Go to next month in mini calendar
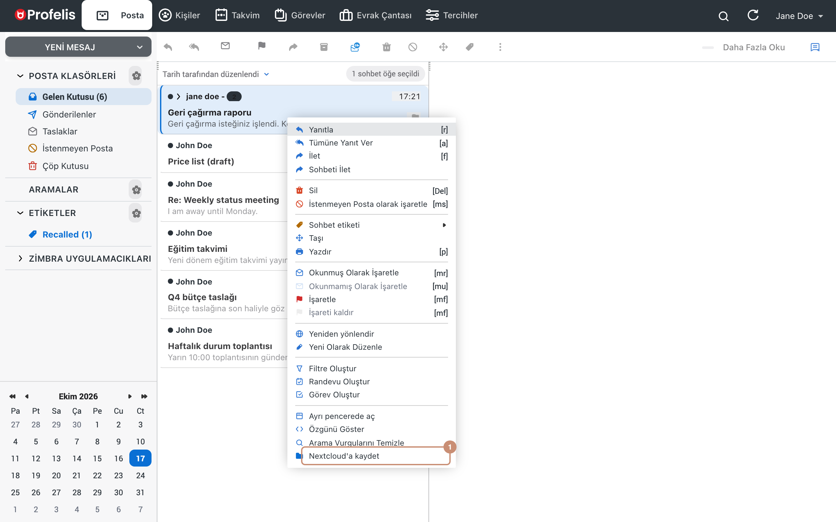Screen dimensions: 836x522 click(x=130, y=396)
